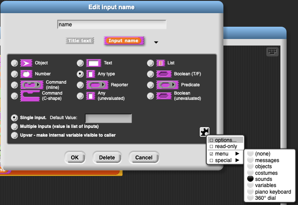Click the name input field
Screen dimensions: 298x205
coord(112,25)
